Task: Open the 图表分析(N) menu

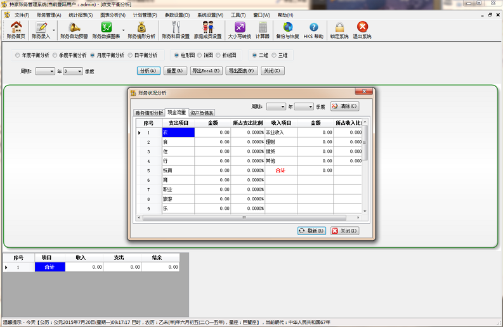Action: point(113,15)
